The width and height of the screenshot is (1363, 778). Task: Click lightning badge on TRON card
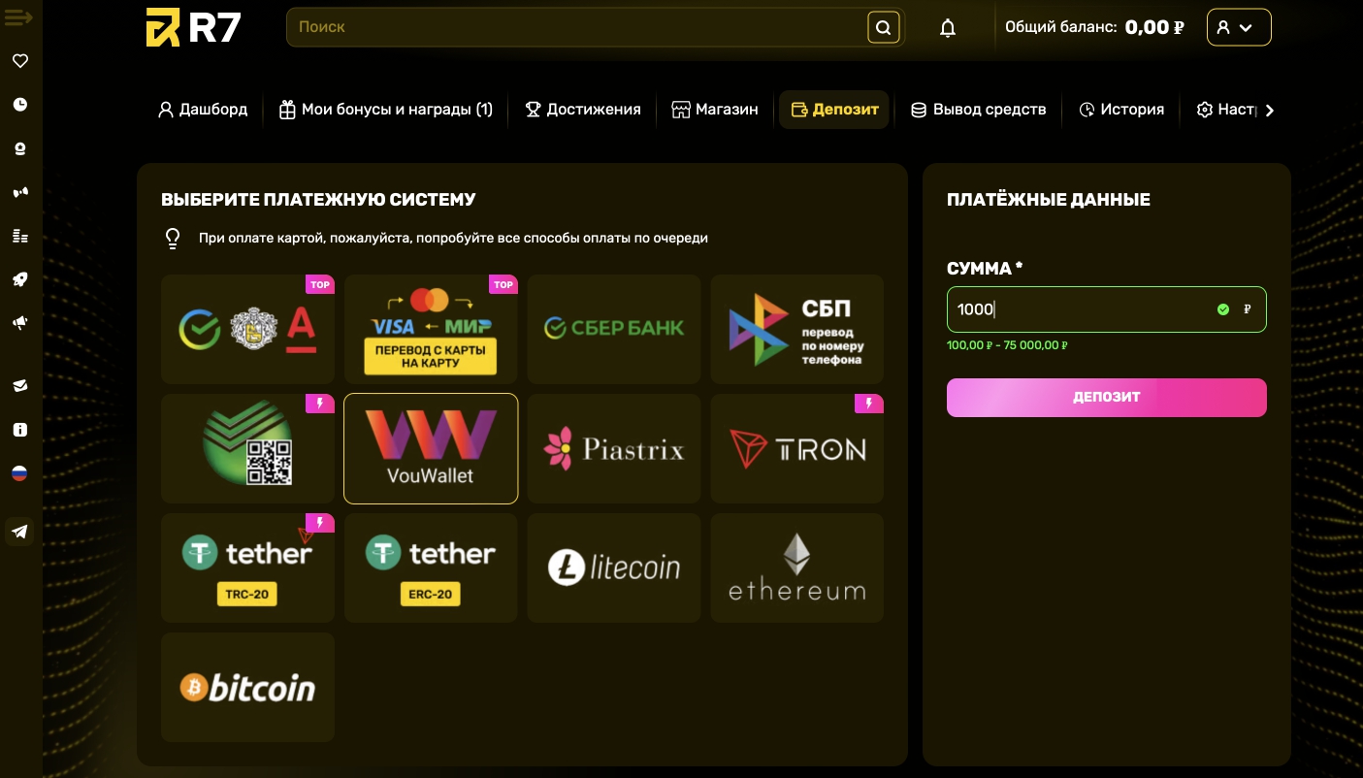pyautogui.click(x=869, y=404)
